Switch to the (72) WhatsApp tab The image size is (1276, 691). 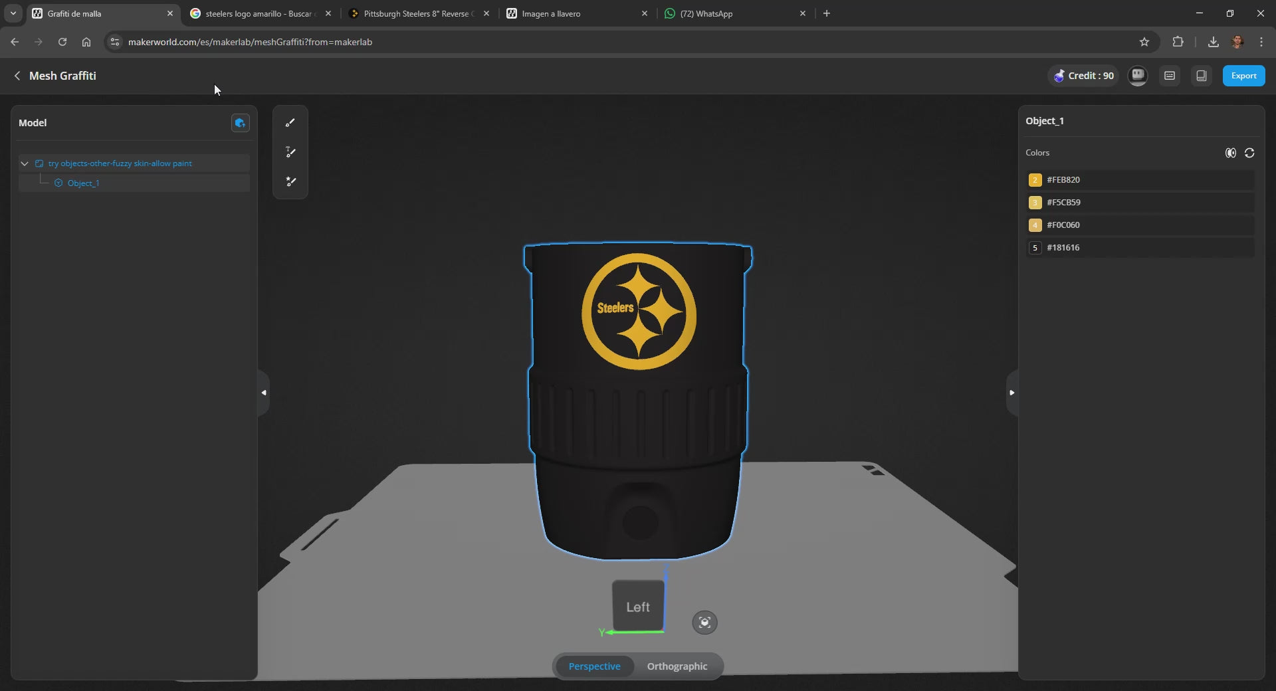(x=736, y=13)
